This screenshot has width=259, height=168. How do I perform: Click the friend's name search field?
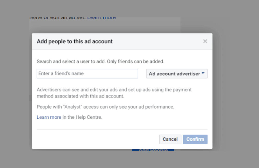[x=87, y=74]
